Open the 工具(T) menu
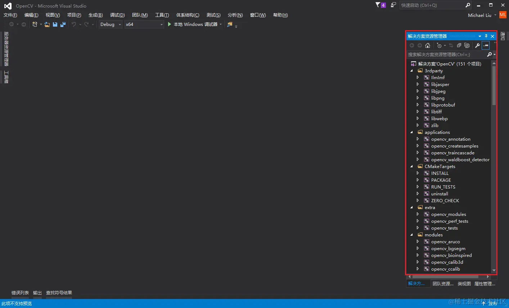The image size is (509, 308). pos(162,15)
